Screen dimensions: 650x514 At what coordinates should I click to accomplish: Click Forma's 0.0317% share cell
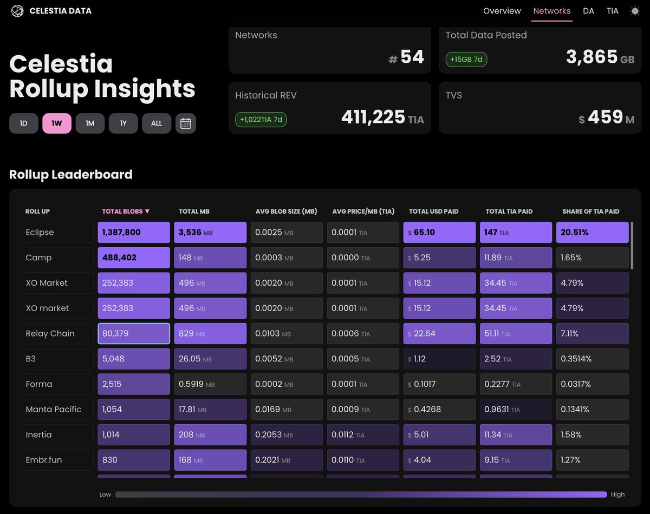(593, 384)
